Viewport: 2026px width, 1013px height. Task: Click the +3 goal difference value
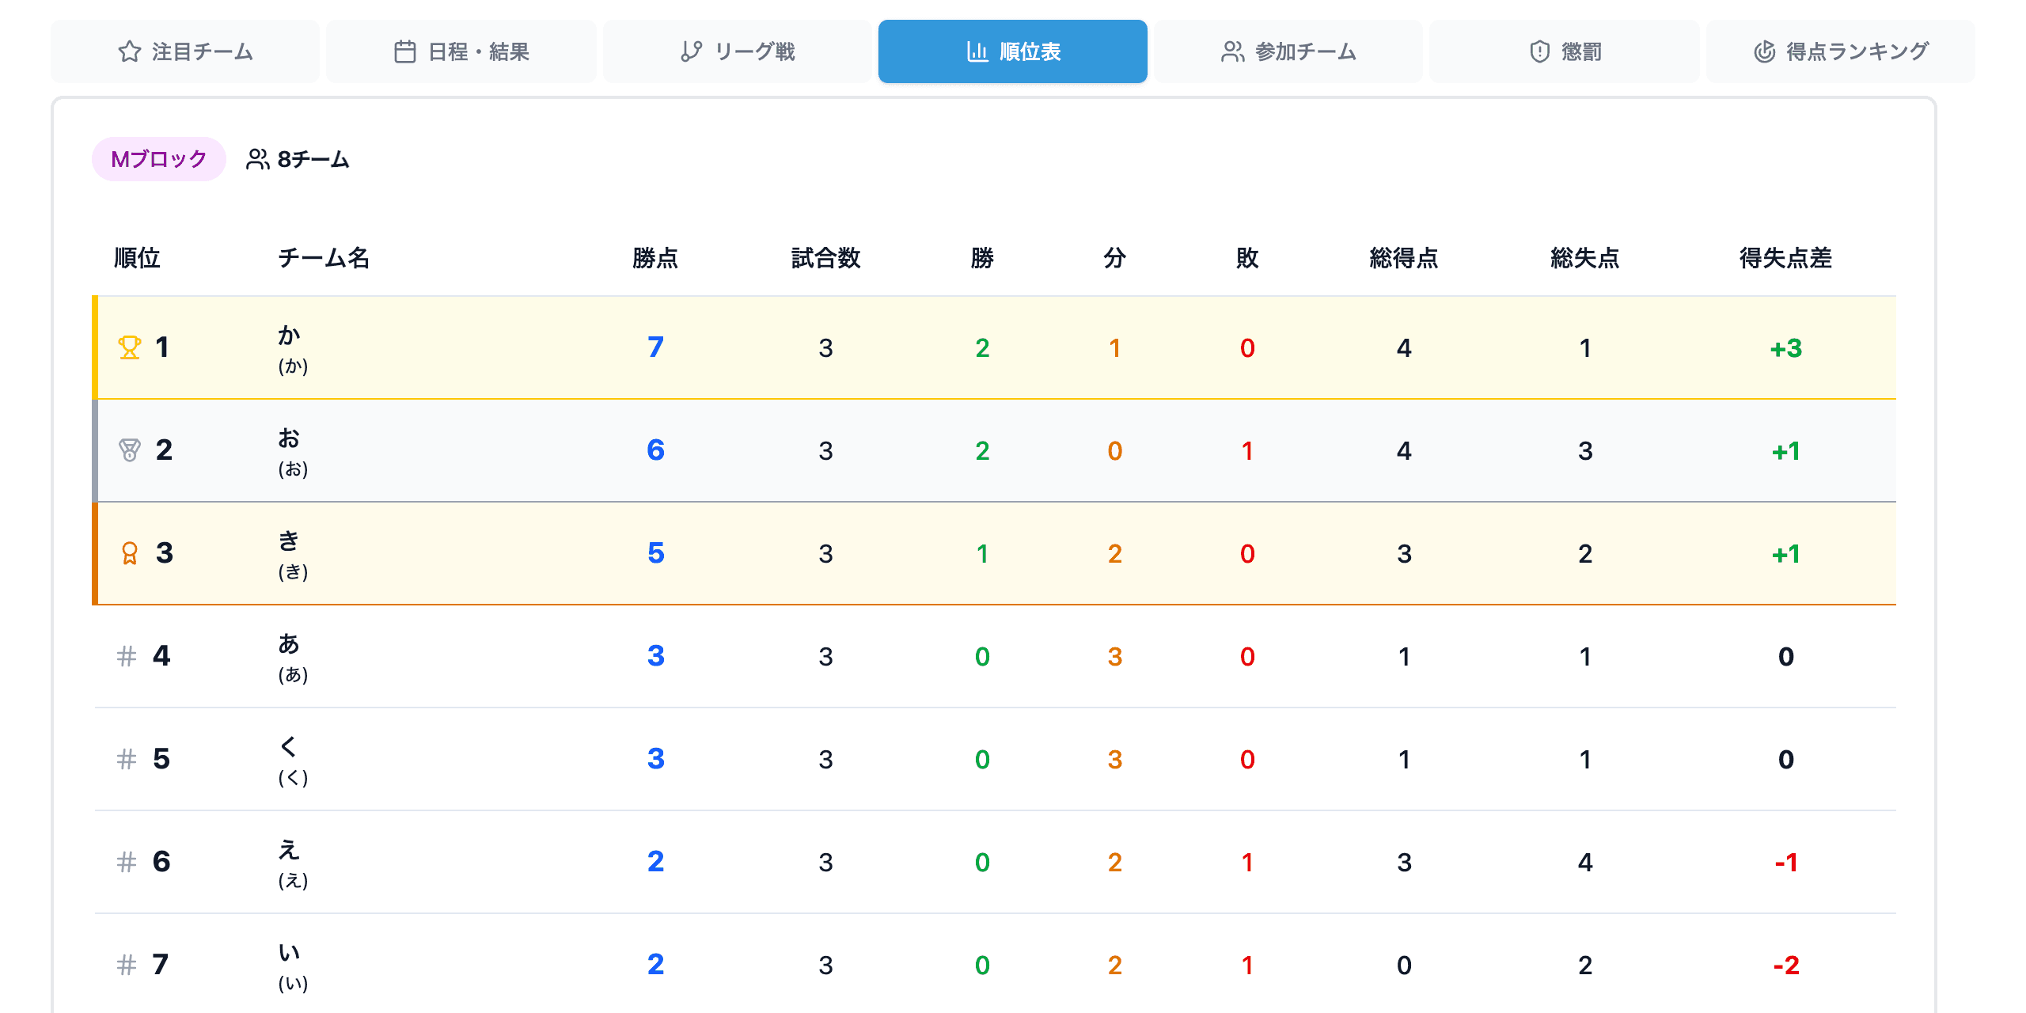coord(1785,348)
